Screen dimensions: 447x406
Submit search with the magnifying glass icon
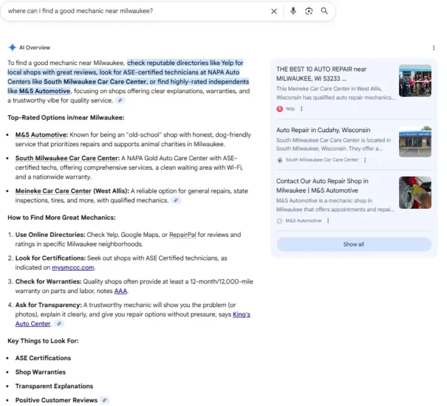tap(324, 11)
